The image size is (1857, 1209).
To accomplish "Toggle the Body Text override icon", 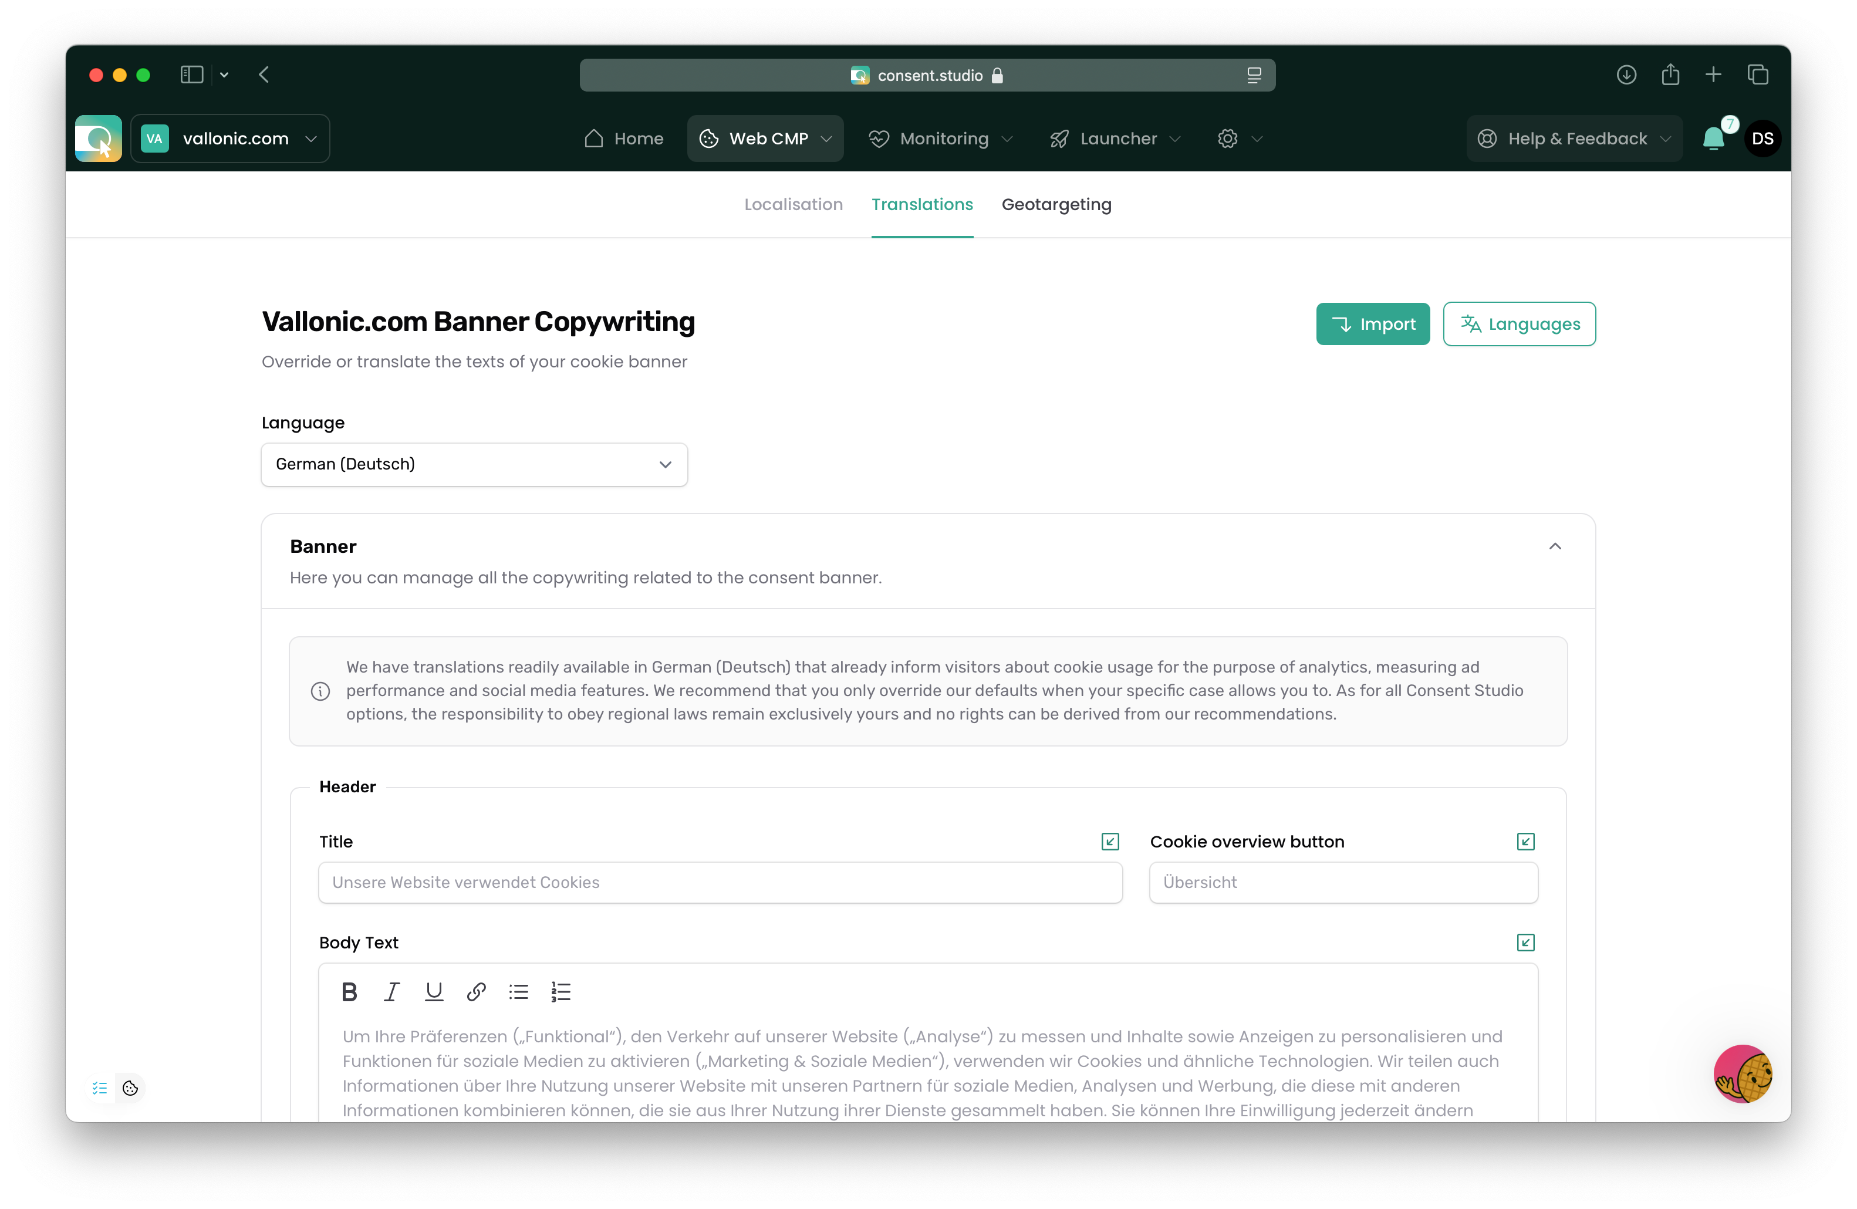I will click(x=1525, y=942).
